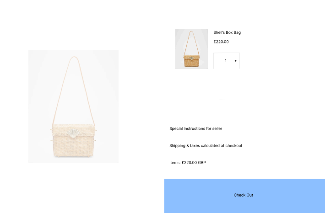Click the £220.00 item price
This screenshot has height=213, width=325.
pos(221,42)
